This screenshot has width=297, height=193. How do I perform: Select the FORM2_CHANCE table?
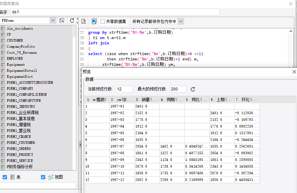19,137
